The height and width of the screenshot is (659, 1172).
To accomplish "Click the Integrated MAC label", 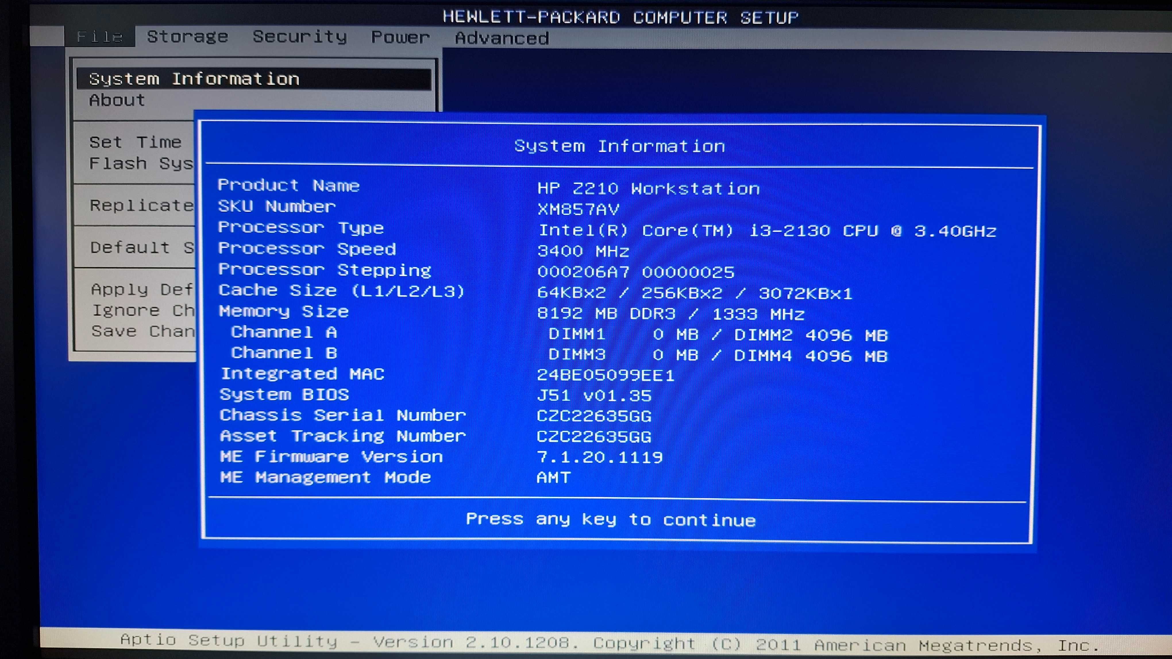I will [x=302, y=374].
